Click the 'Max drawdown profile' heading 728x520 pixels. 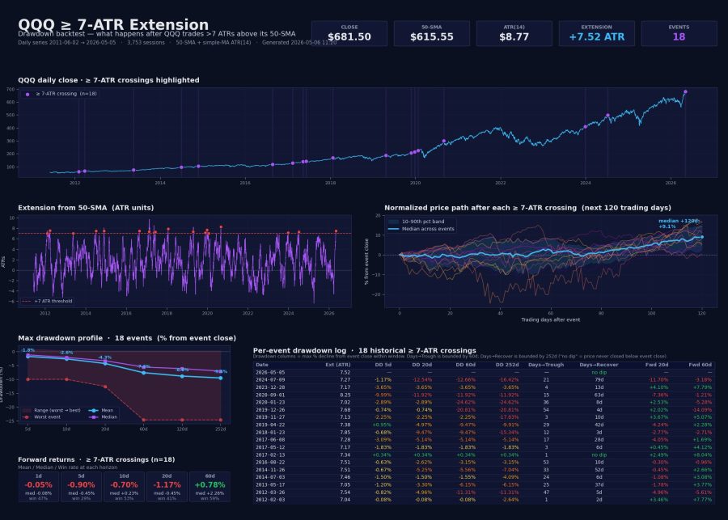click(127, 338)
